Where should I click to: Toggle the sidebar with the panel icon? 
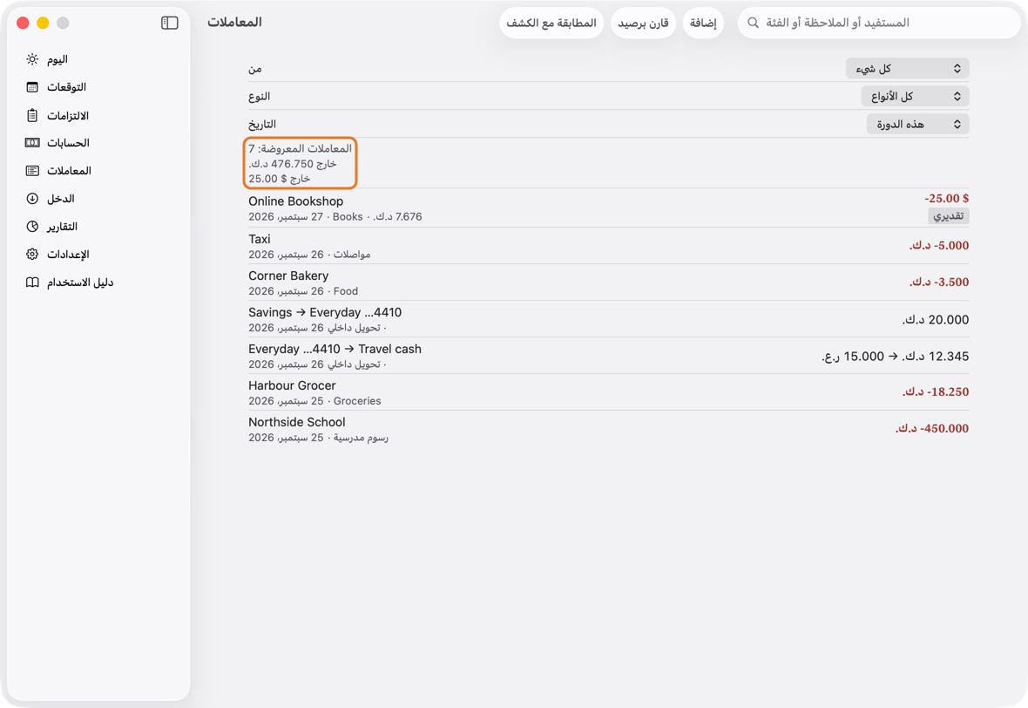tap(169, 23)
